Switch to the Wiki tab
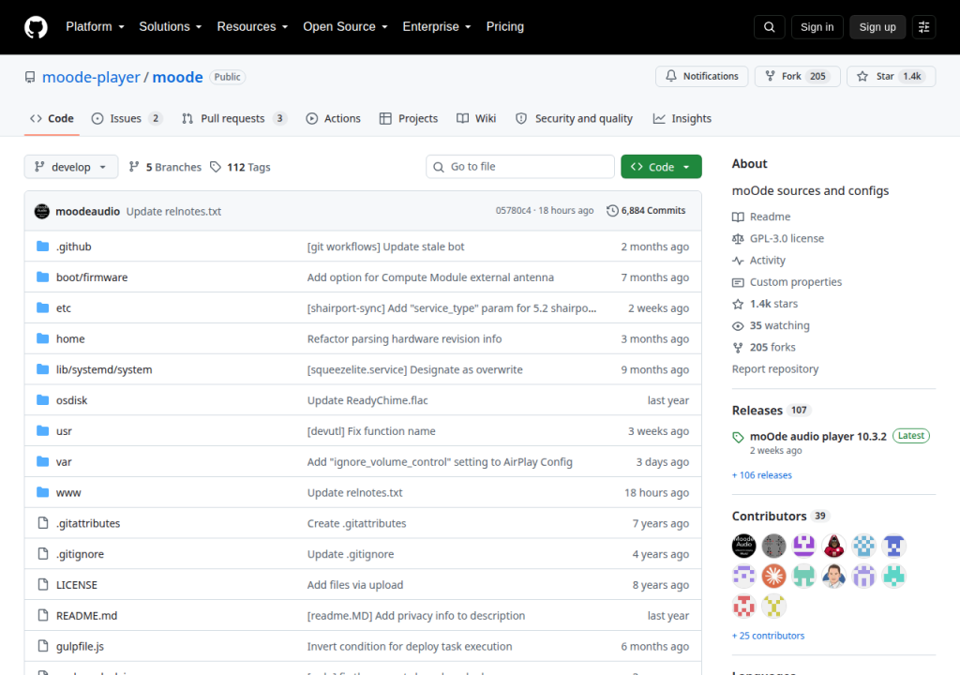The height and width of the screenshot is (675, 960). tap(476, 118)
